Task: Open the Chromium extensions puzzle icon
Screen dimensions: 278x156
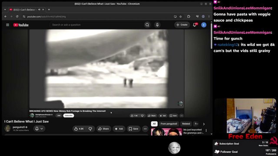Action: [x=189, y=16]
